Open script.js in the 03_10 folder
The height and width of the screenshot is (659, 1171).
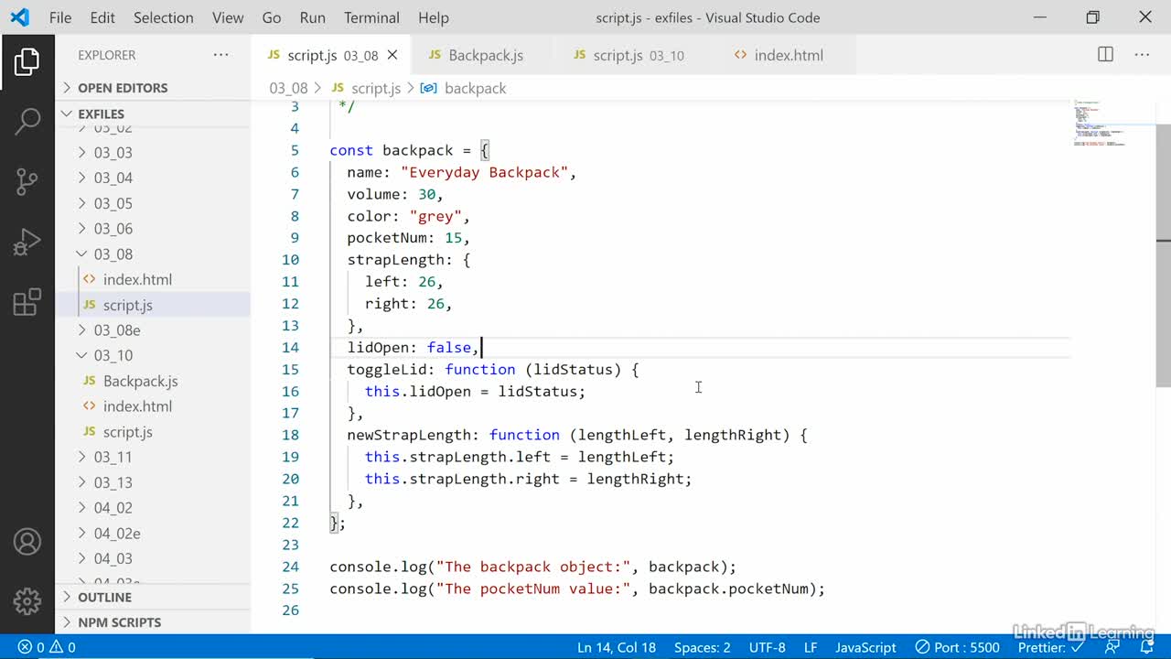(x=127, y=431)
